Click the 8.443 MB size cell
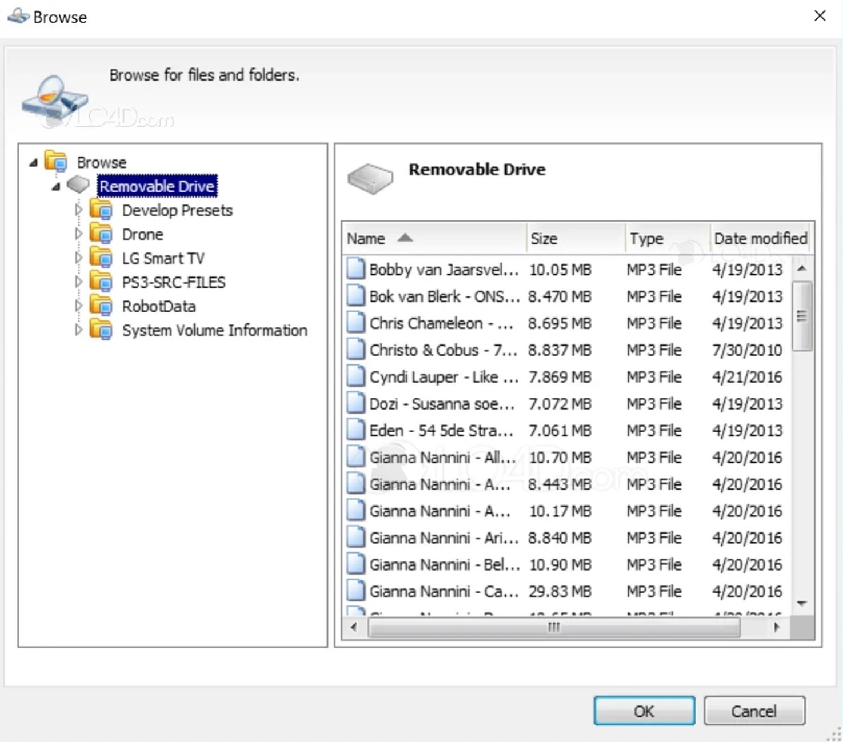Image resolution: width=843 pixels, height=742 pixels. (x=560, y=484)
